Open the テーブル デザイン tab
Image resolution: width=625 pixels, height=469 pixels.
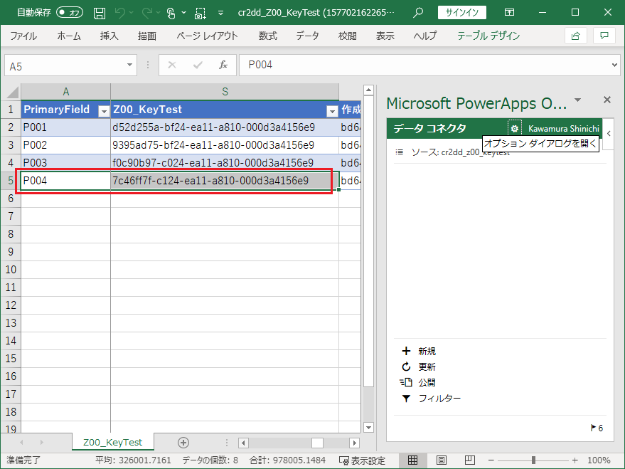tap(488, 36)
